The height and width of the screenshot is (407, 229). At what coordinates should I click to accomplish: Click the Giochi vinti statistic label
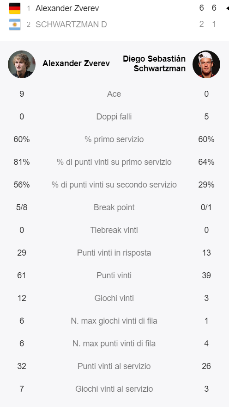(114, 298)
